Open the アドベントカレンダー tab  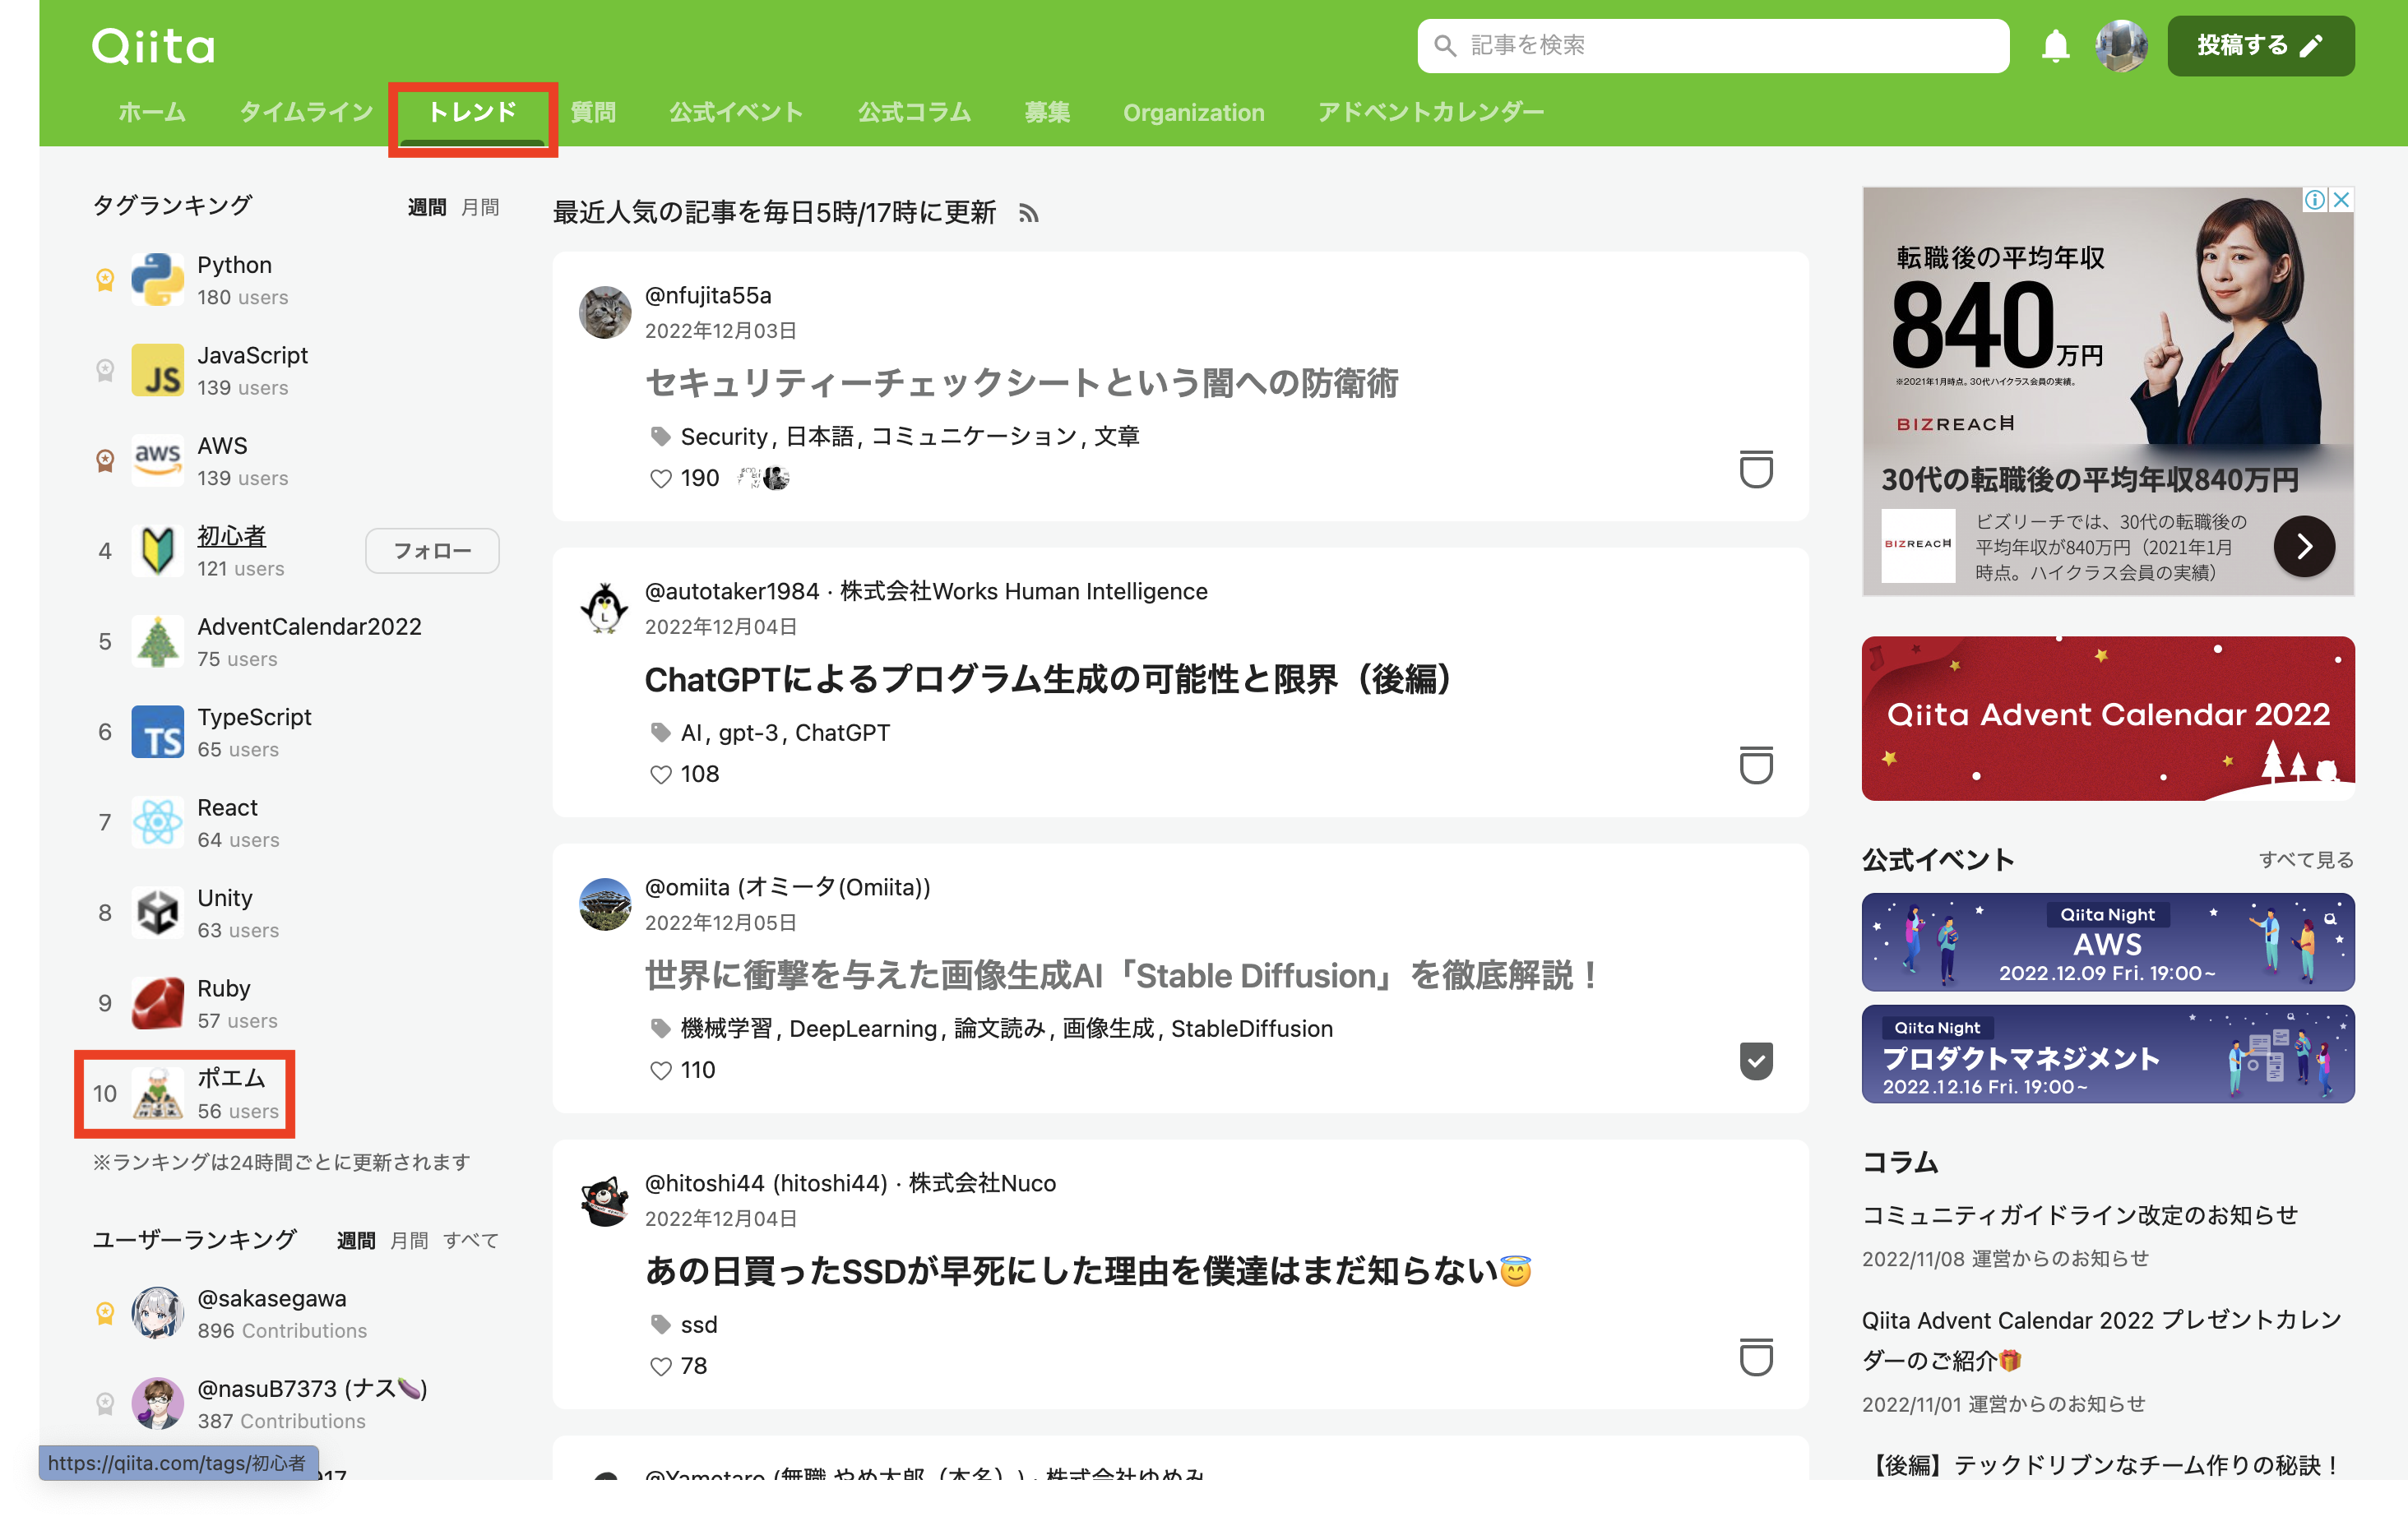(x=1431, y=112)
